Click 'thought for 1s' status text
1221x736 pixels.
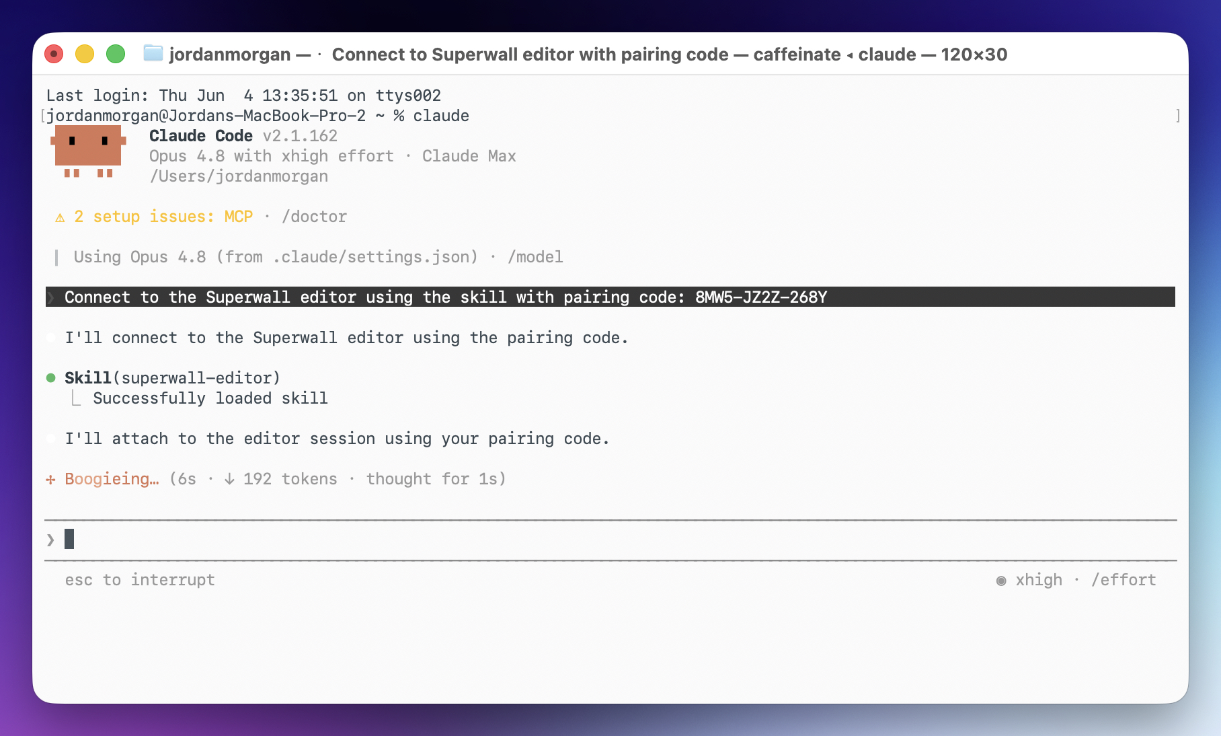tap(432, 479)
